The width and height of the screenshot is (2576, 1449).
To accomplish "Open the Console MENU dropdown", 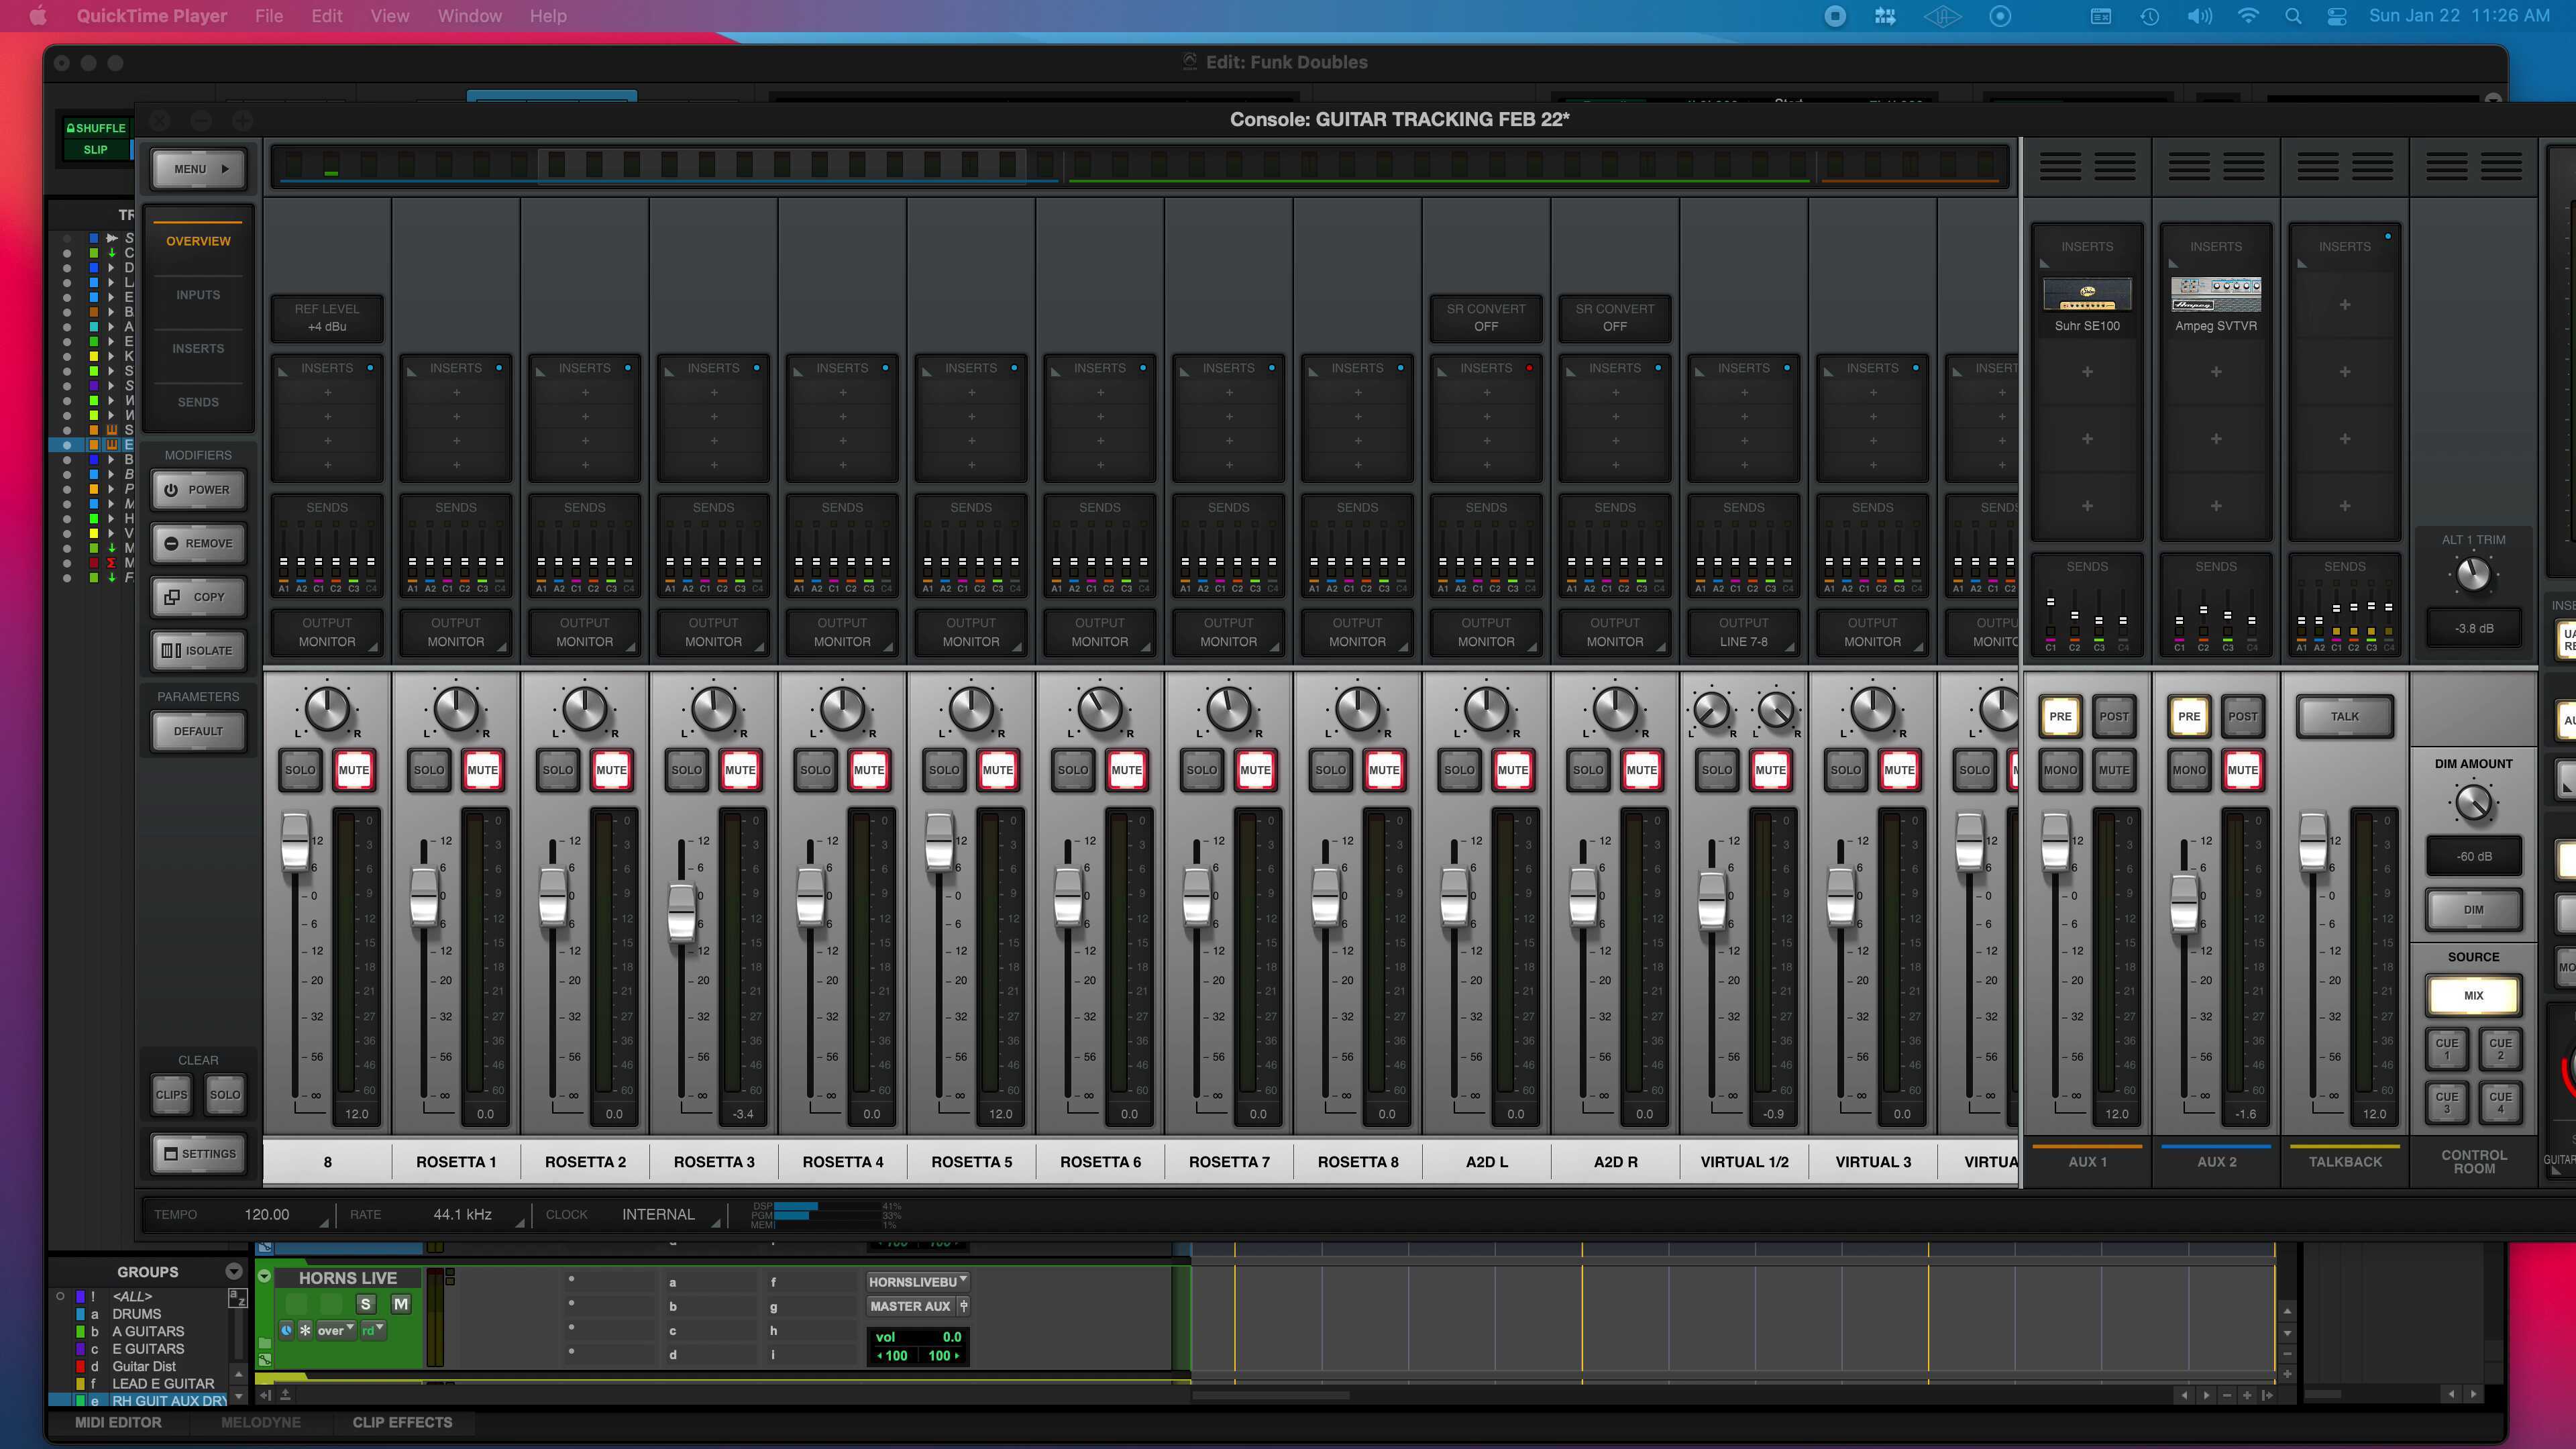I will coord(198,169).
